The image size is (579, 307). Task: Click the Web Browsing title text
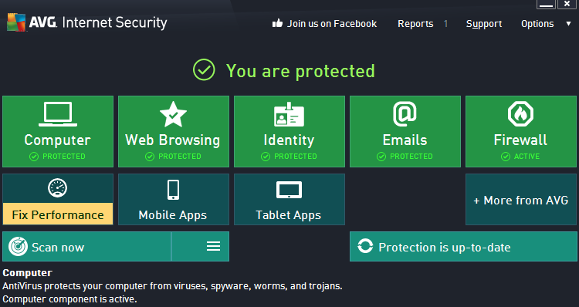[172, 140]
